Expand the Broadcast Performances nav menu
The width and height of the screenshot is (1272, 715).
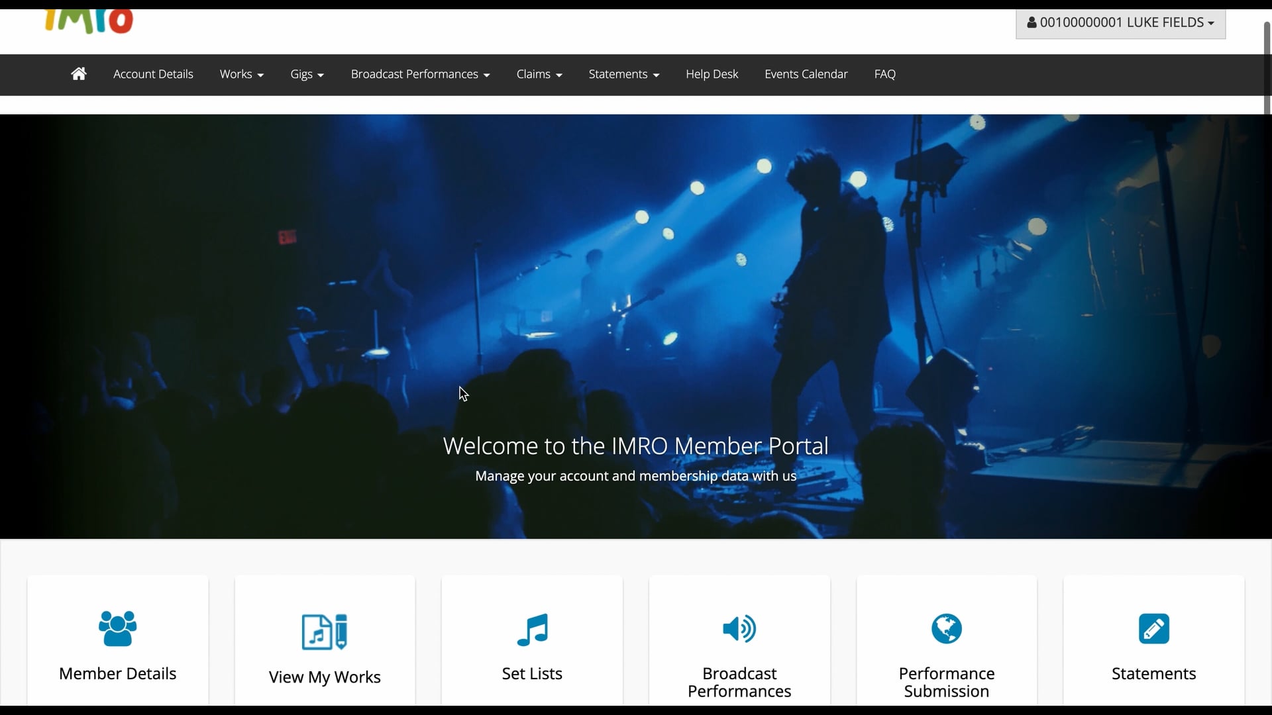(420, 74)
